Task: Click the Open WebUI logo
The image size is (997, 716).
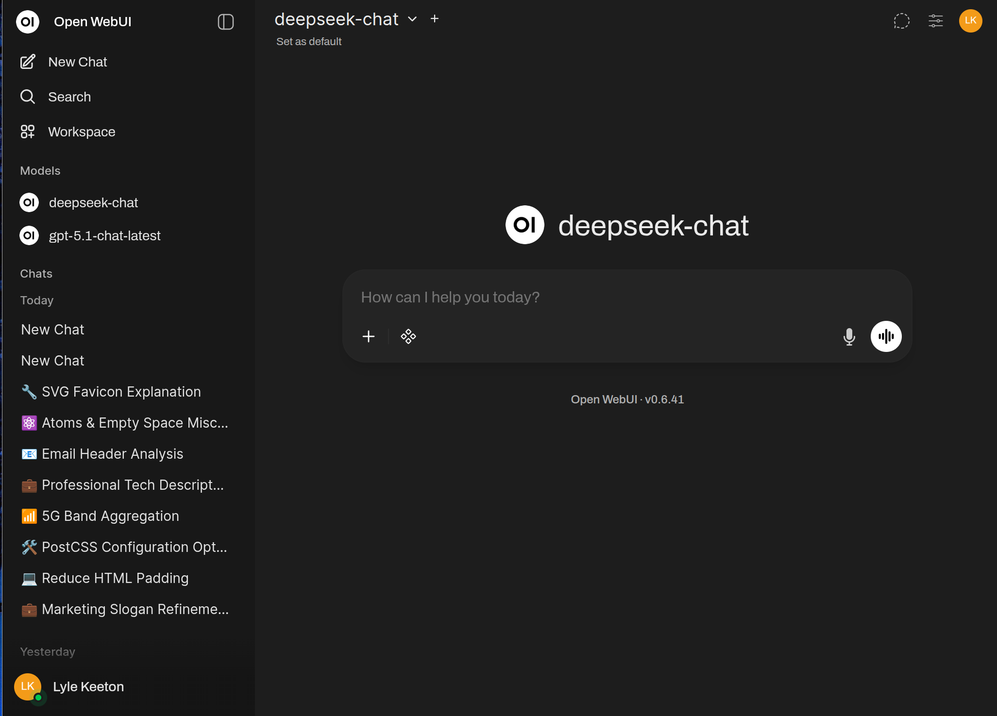Action: tap(28, 21)
